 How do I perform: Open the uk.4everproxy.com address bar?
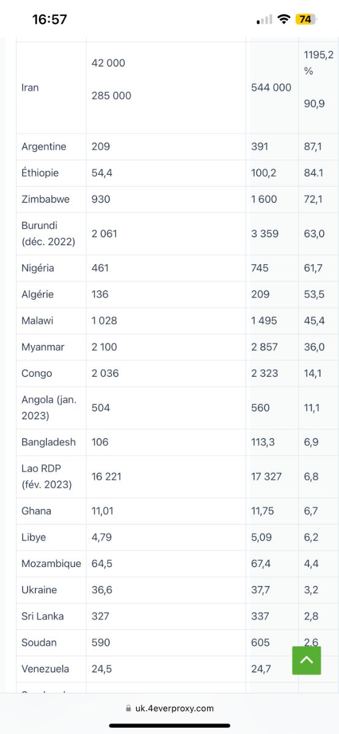point(169,708)
